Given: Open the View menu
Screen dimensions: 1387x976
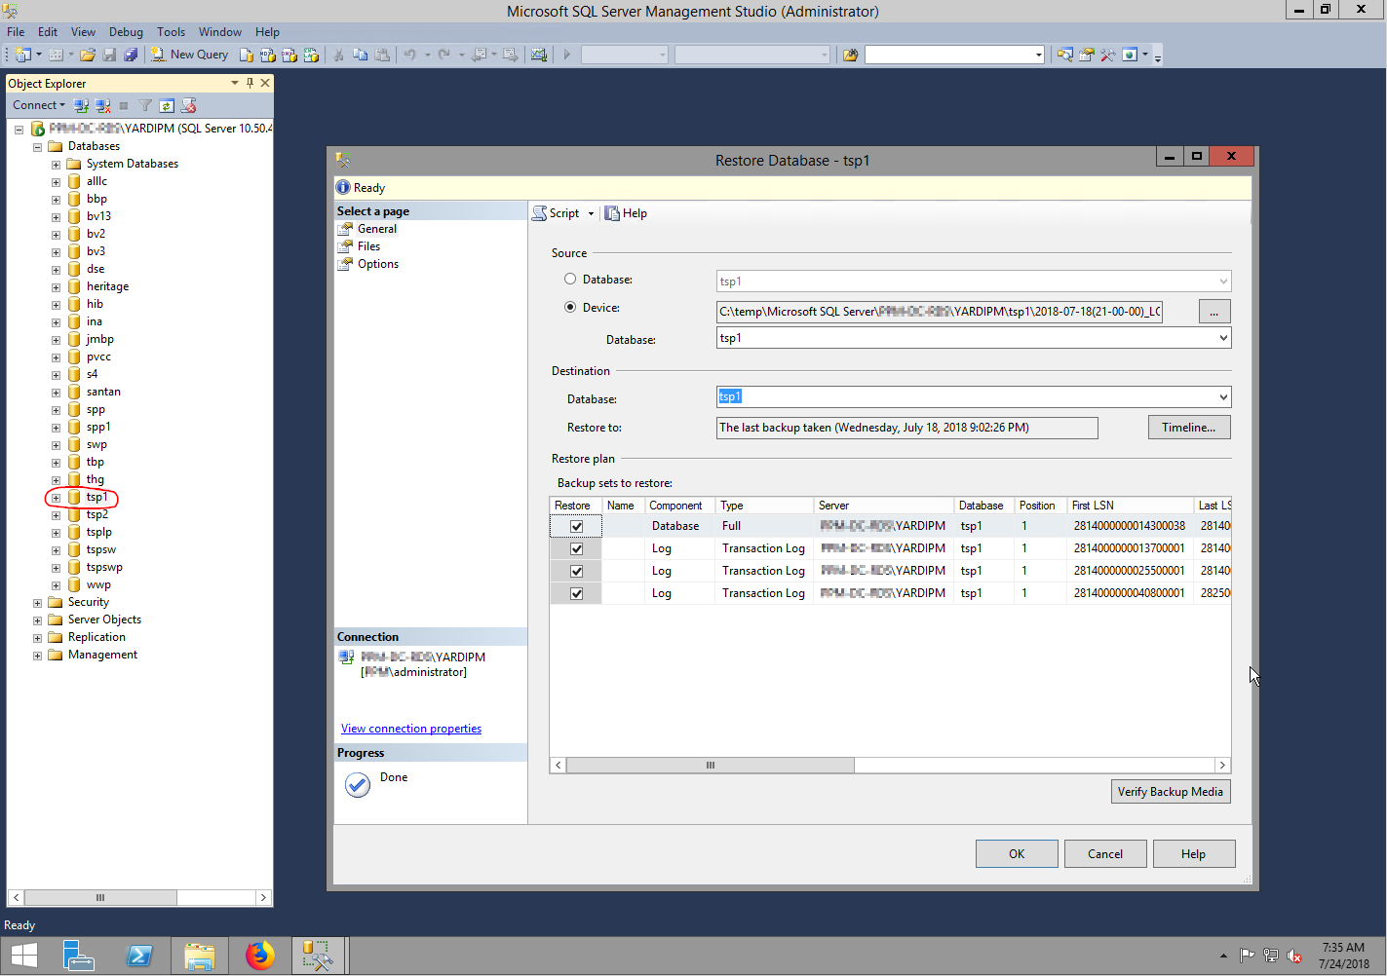Looking at the screenshot, I should tap(83, 32).
